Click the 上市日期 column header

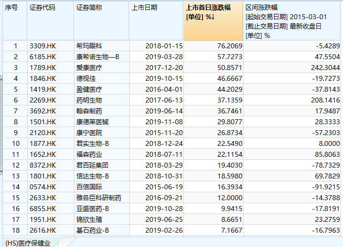pyautogui.click(x=156, y=21)
